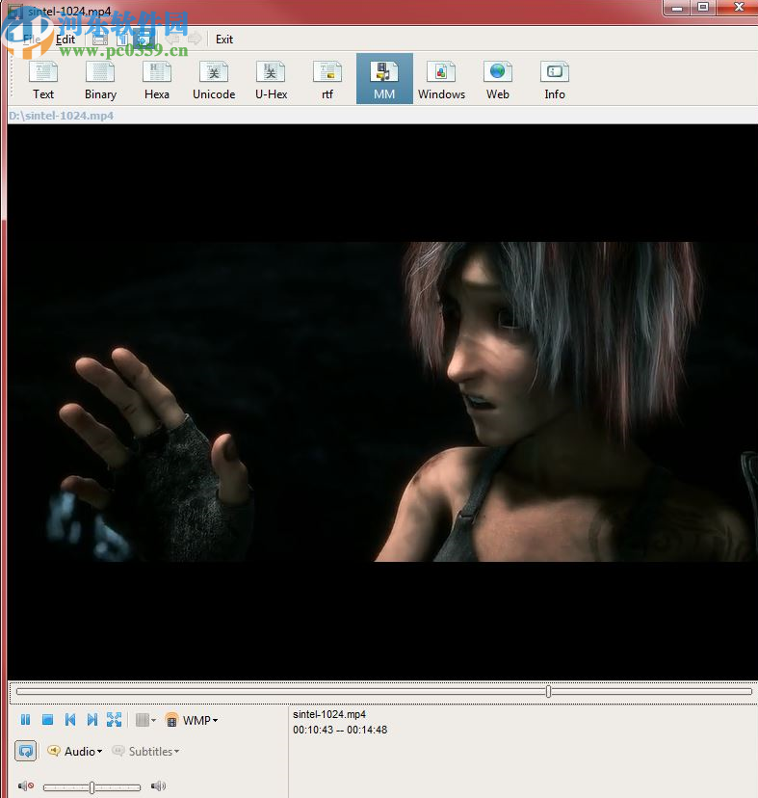The image size is (758, 798).
Task: Toggle the repeat loop button
Action: click(26, 751)
